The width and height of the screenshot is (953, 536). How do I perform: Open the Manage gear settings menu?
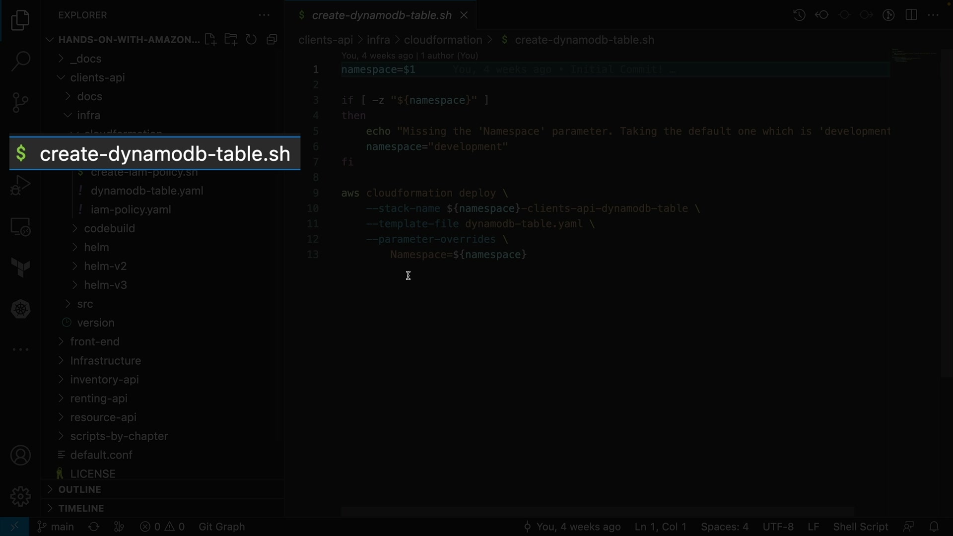[x=20, y=496]
